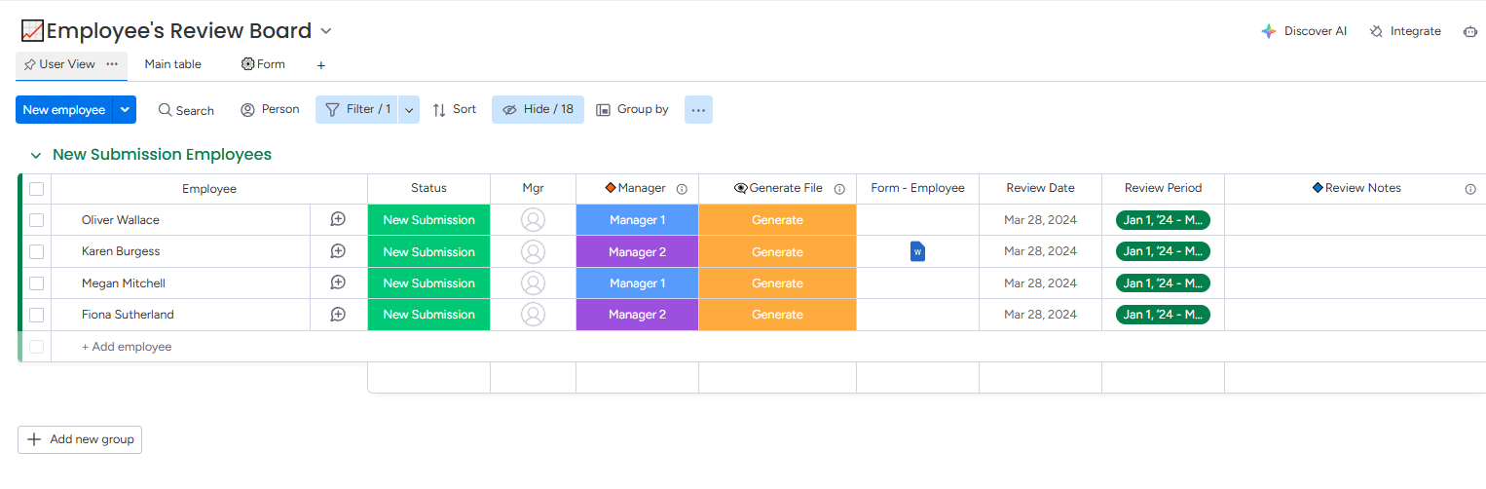
Task: Click Sort in the toolbar
Action: [455, 110]
